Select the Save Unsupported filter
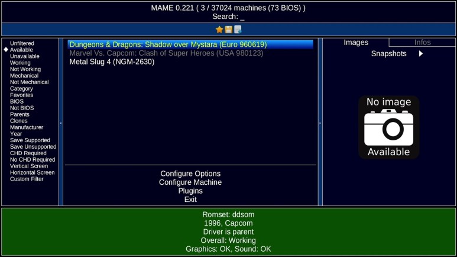 [33, 147]
